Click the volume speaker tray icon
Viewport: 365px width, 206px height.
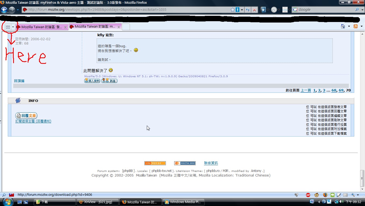[341, 202]
